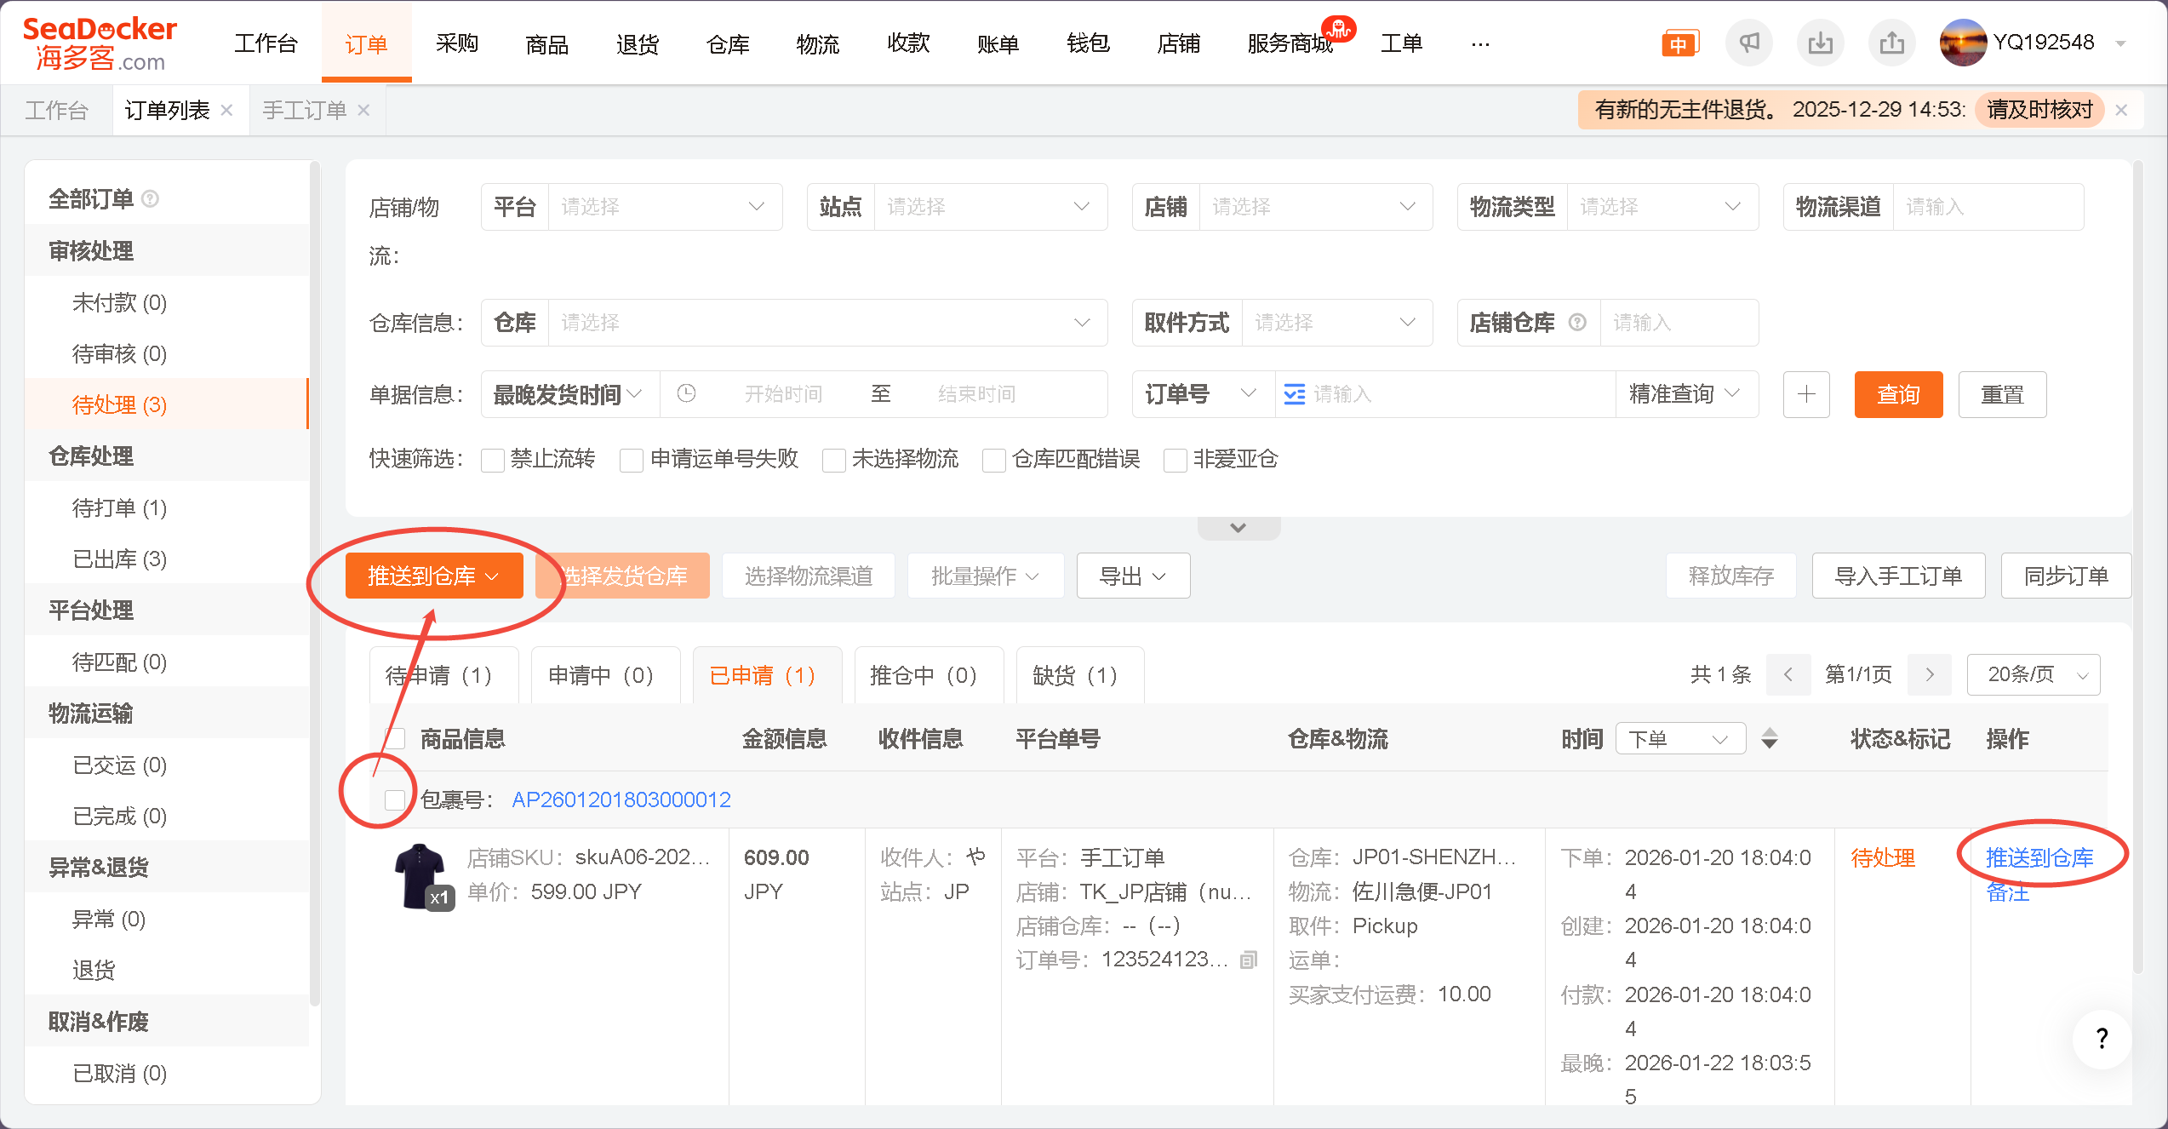Click the orange 查询 search button
Screen dimensions: 2168x1129
pos(1898,394)
